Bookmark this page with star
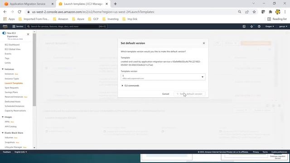 click(254, 12)
